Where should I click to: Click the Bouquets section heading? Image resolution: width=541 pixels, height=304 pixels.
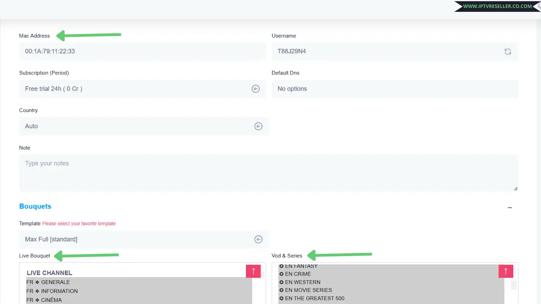point(35,206)
